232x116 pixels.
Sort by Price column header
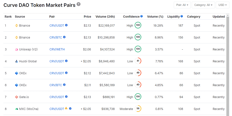point(87,16)
